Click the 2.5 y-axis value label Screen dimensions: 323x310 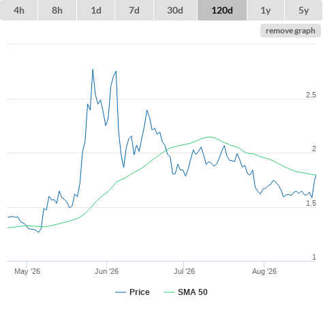coord(311,95)
